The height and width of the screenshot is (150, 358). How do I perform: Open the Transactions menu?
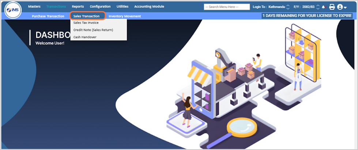pos(56,7)
